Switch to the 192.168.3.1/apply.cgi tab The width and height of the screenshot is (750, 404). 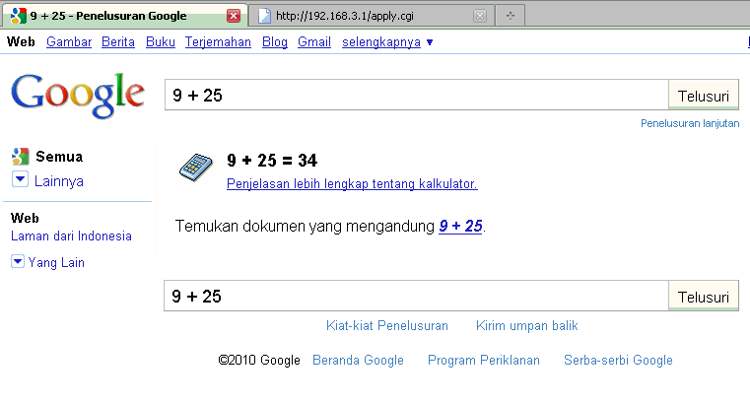(x=372, y=16)
